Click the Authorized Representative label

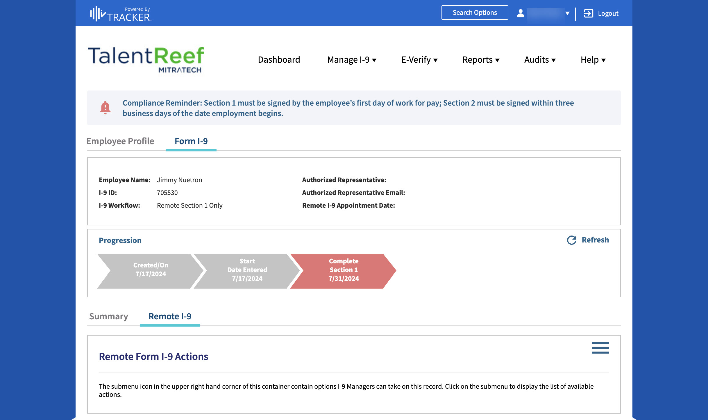pyautogui.click(x=344, y=180)
